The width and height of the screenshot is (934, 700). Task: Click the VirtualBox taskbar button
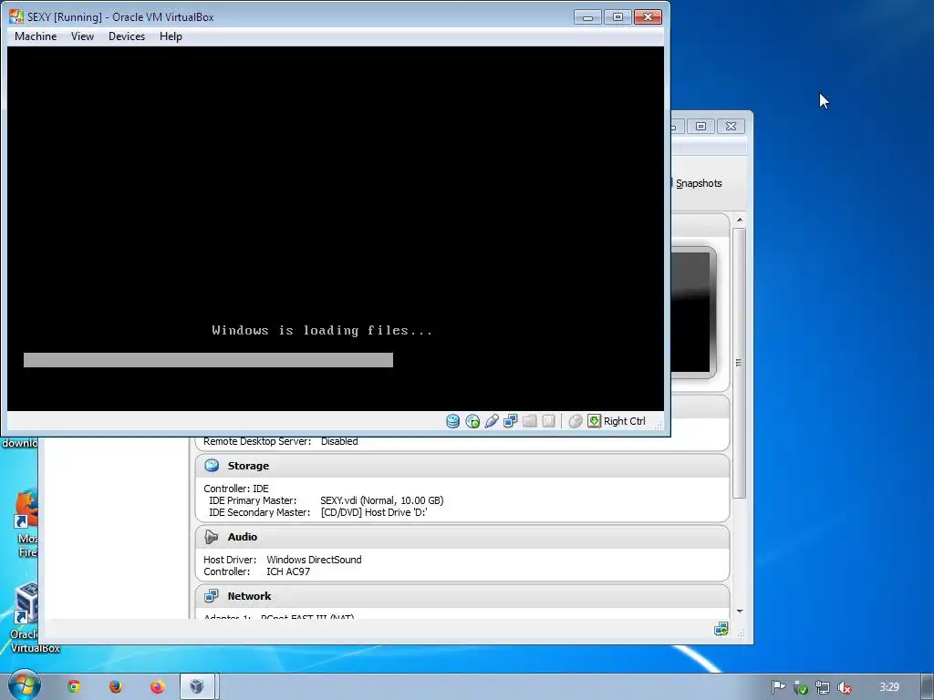pos(197,687)
